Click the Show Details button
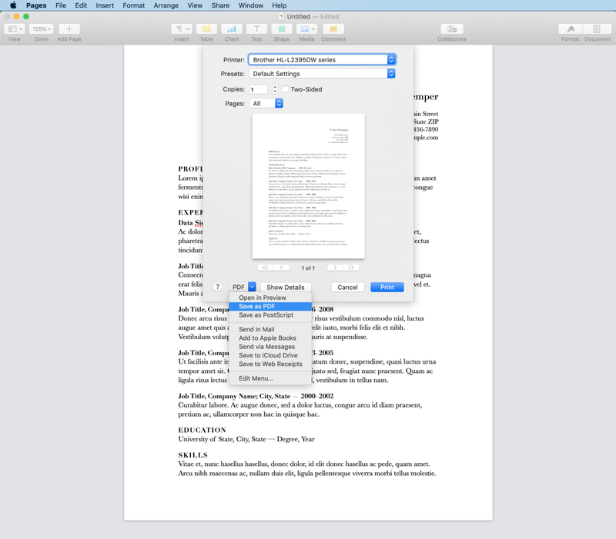Image resolution: width=616 pixels, height=539 pixels. click(x=286, y=287)
